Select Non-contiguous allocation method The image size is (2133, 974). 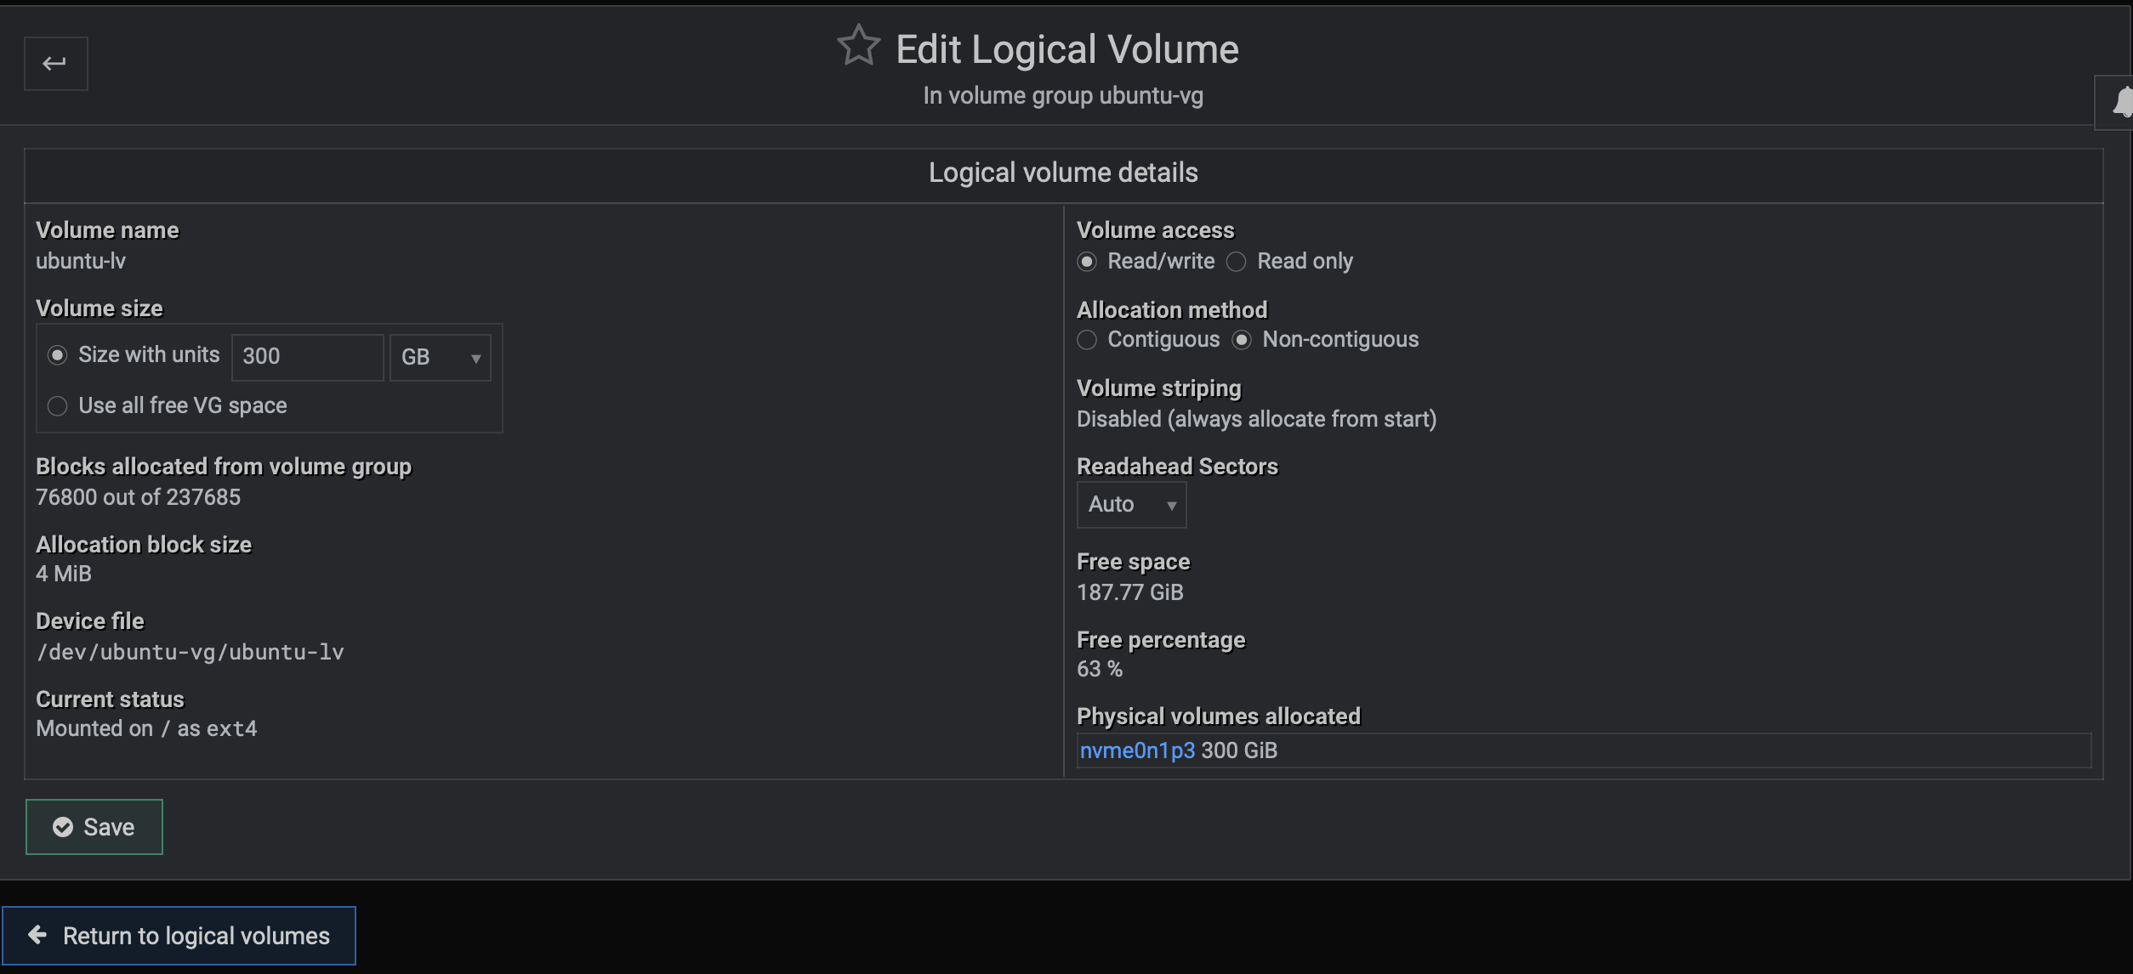(1242, 340)
